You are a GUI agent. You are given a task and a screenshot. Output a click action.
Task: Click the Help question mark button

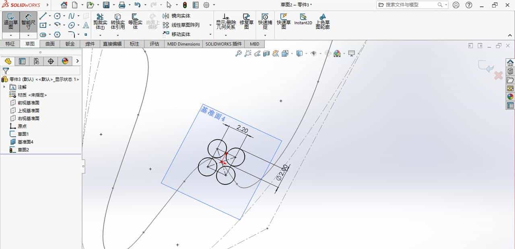(469, 5)
